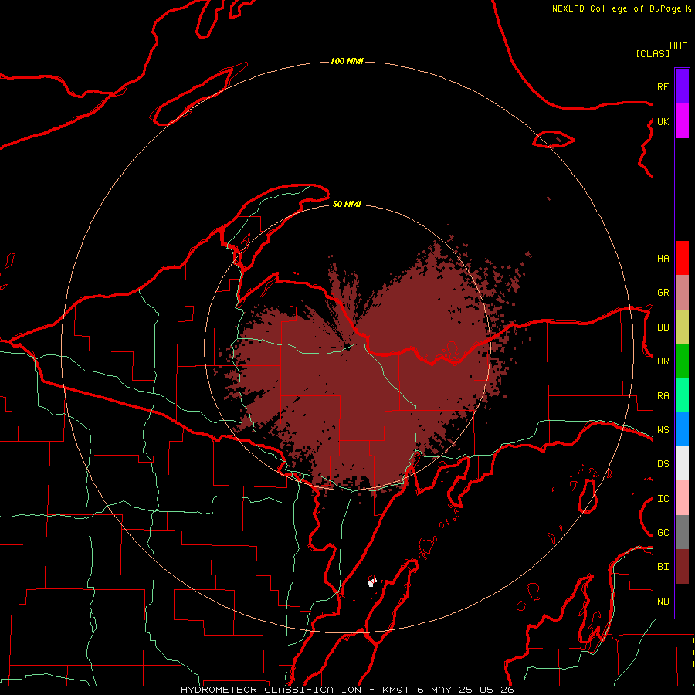Click the GC gray legend swatch

coord(682,532)
